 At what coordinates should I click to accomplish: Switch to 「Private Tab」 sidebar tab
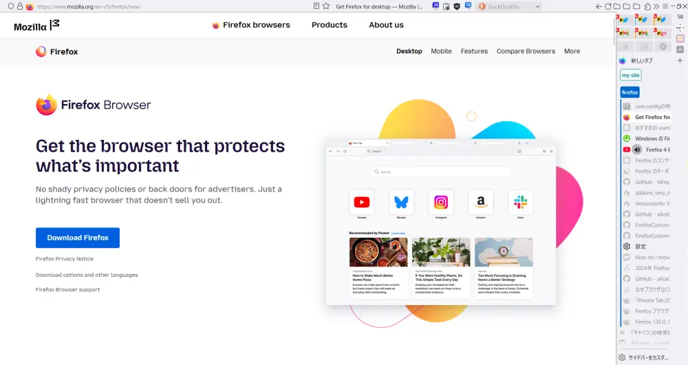[646, 300]
